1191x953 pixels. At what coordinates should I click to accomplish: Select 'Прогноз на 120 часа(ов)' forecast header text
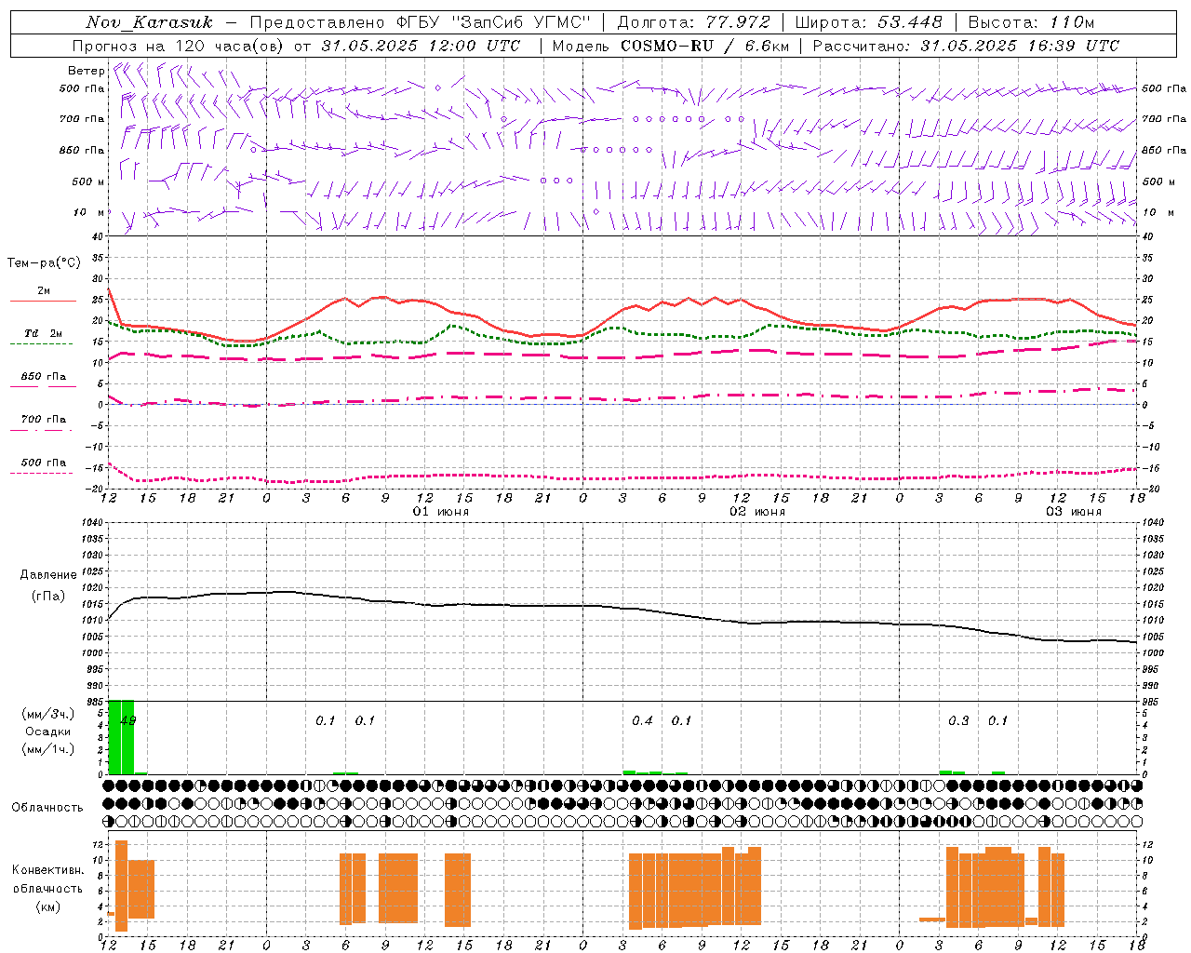click(180, 46)
